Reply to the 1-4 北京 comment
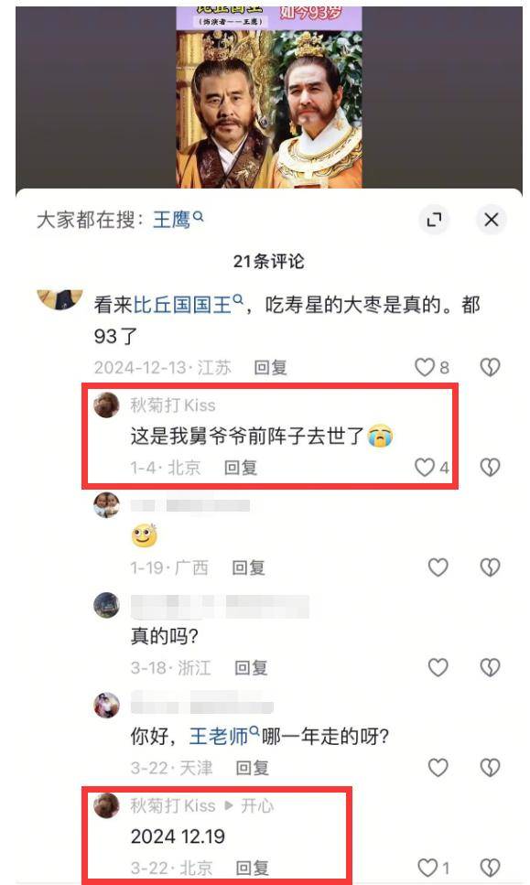Image resolution: width=530 pixels, height=885 pixels. coord(241,468)
